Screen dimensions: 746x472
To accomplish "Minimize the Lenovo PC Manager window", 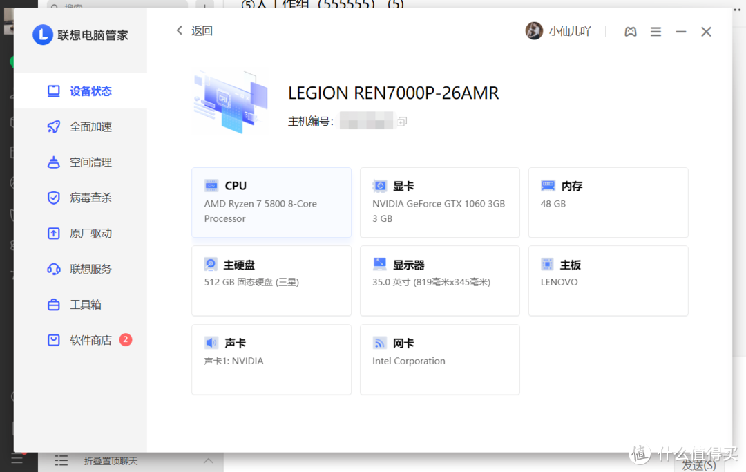I will click(x=681, y=32).
